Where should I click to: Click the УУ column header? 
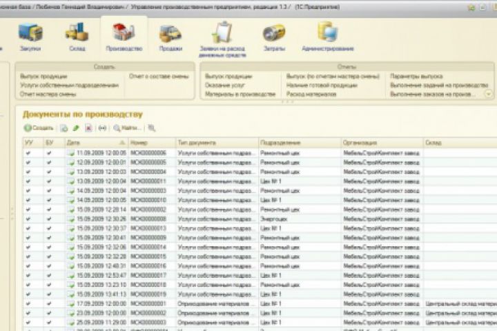(33, 143)
